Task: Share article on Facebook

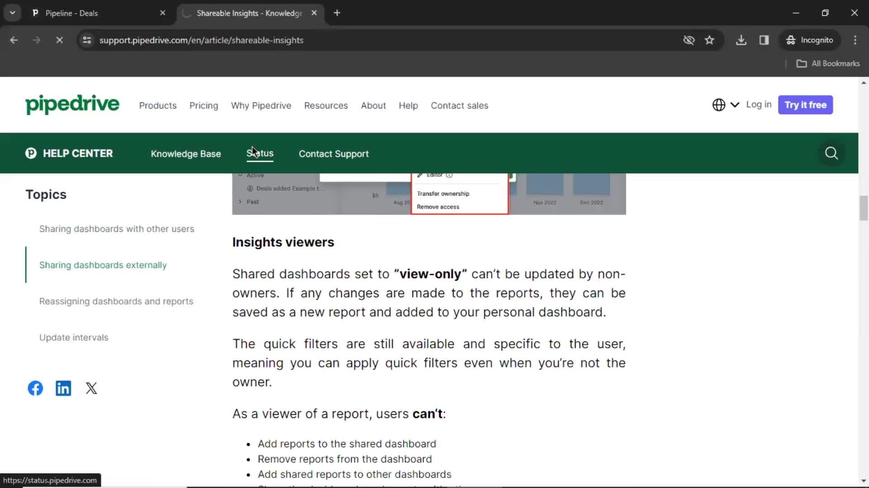Action: (35, 388)
